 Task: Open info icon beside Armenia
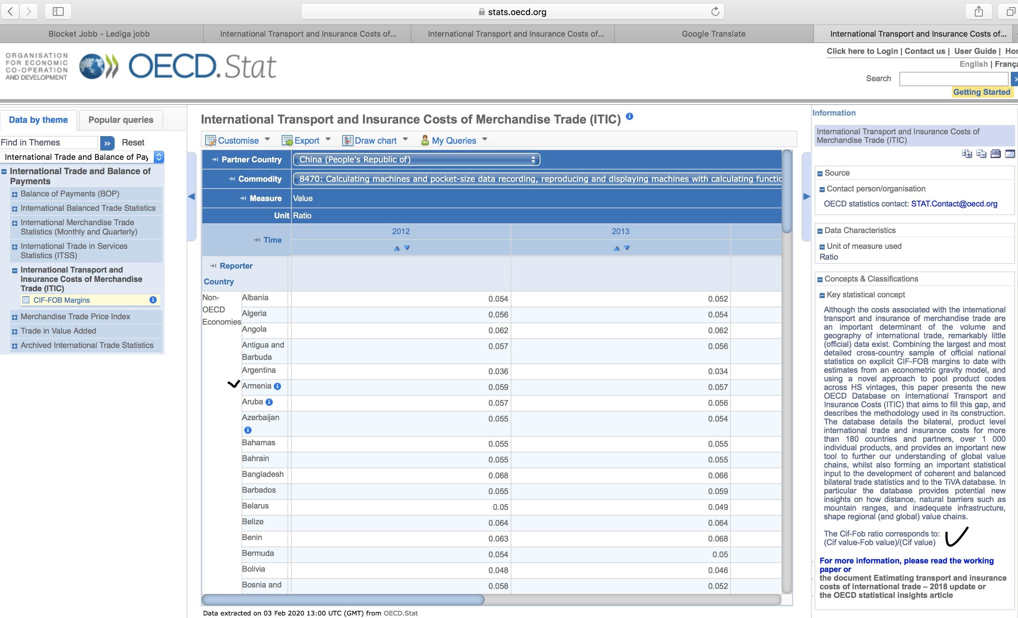click(x=278, y=386)
